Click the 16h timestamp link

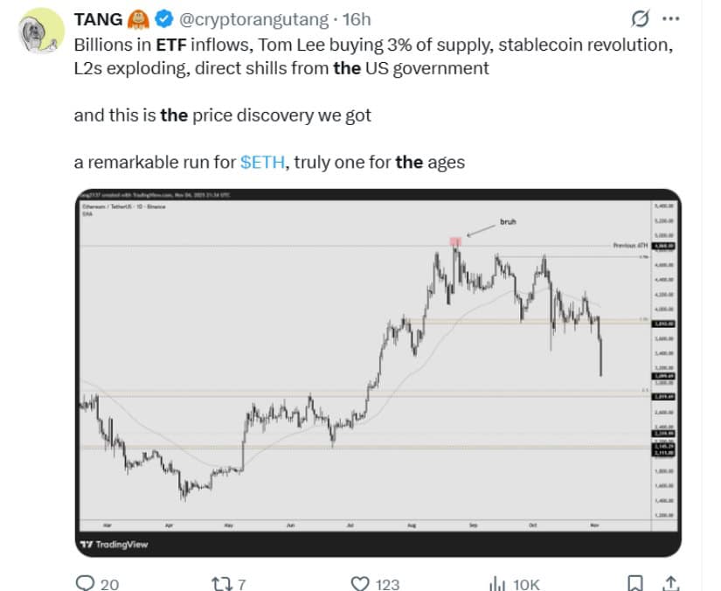click(x=355, y=19)
